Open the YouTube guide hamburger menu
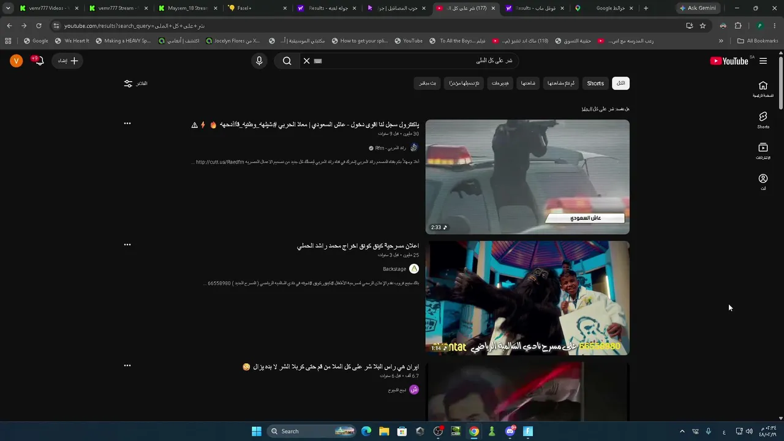 [x=763, y=61]
